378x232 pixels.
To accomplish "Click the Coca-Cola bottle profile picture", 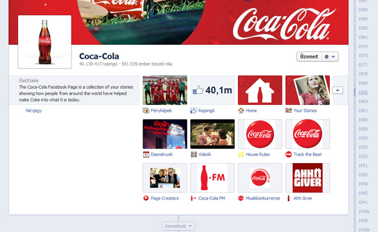I will pyautogui.click(x=45, y=42).
